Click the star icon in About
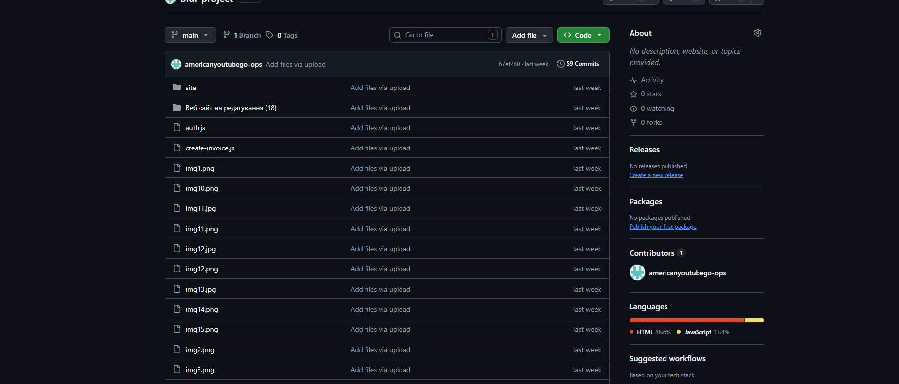 pyautogui.click(x=633, y=94)
